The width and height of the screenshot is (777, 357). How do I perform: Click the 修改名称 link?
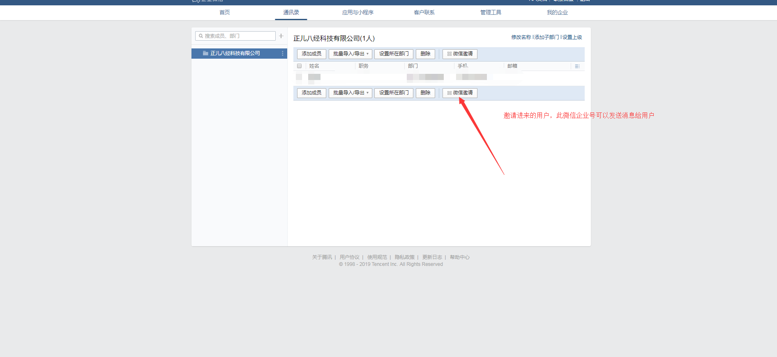coord(521,37)
